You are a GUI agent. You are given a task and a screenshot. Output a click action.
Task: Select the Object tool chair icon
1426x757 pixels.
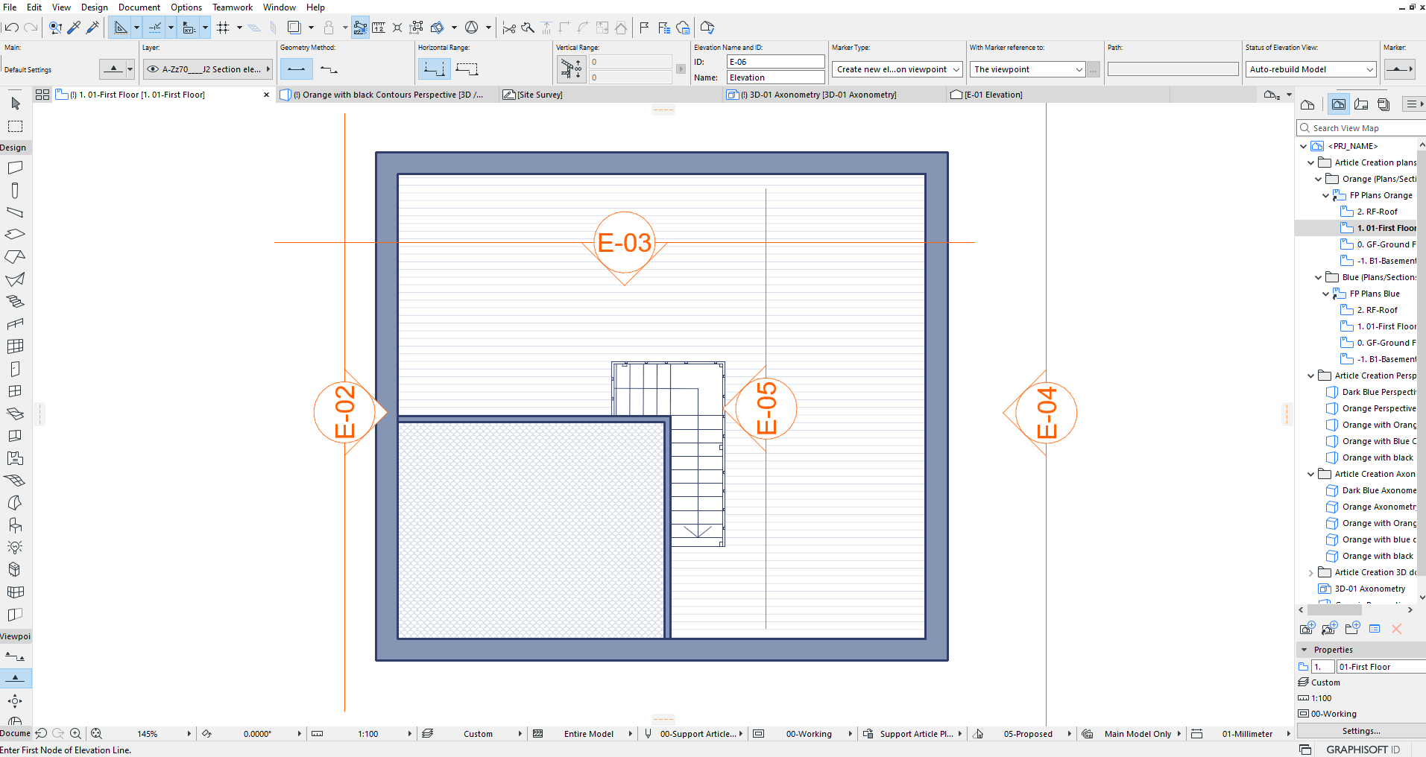15,524
